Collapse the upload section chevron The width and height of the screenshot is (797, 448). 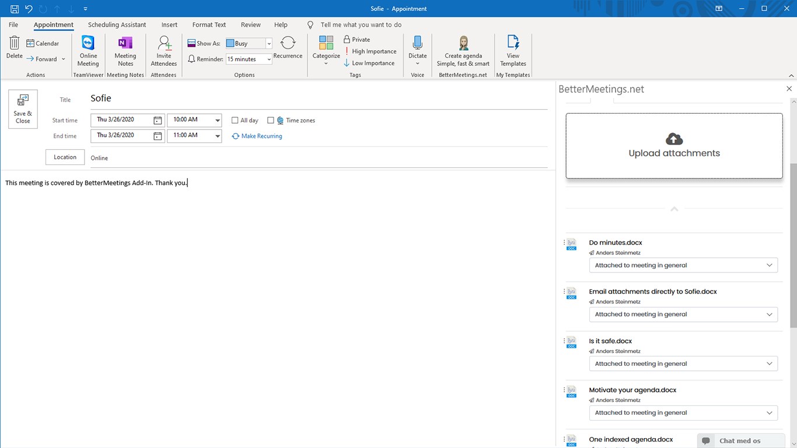674,209
